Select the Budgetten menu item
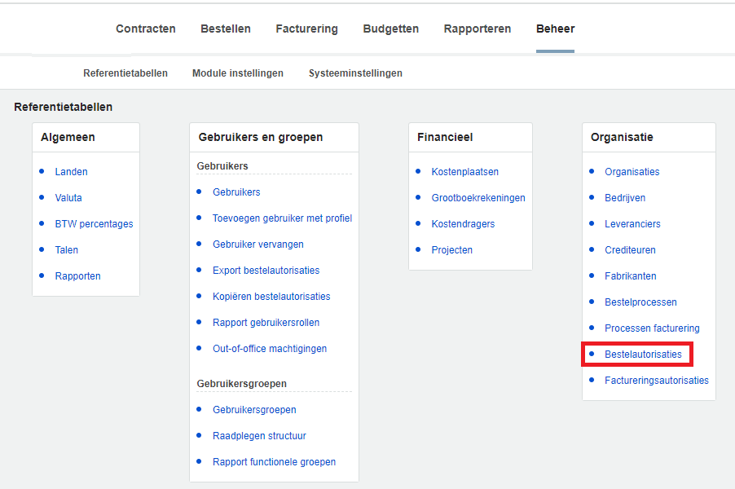735x489 pixels. coord(390,29)
